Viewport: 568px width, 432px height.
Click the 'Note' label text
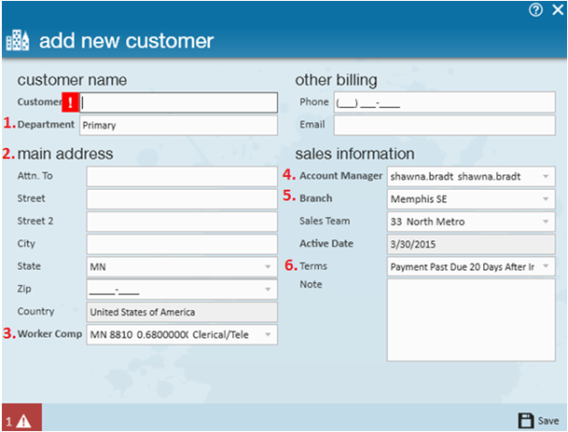pos(311,284)
